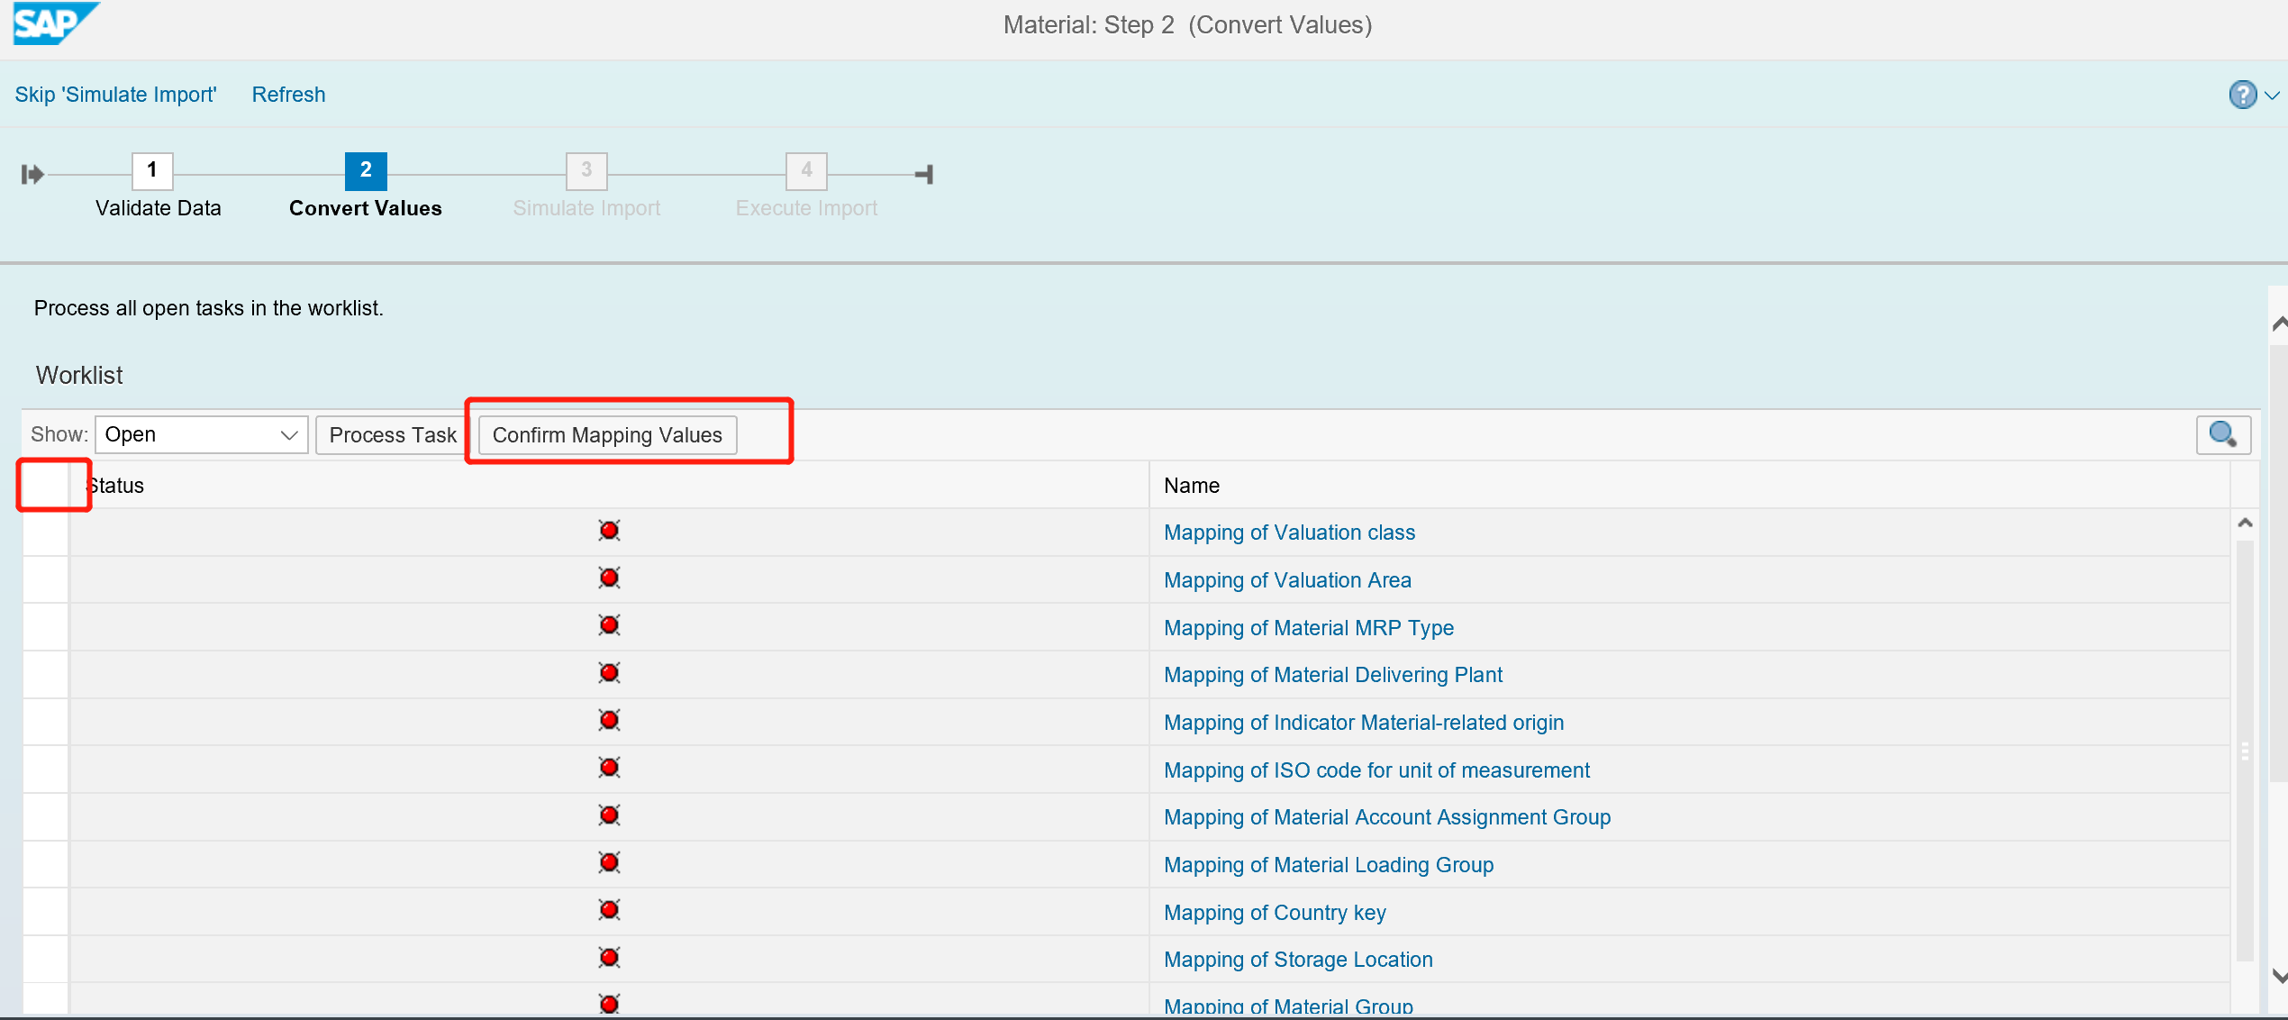Select the checkbox for Mapping of Storage Location row
This screenshot has width=2288, height=1020.
pyautogui.click(x=46, y=958)
